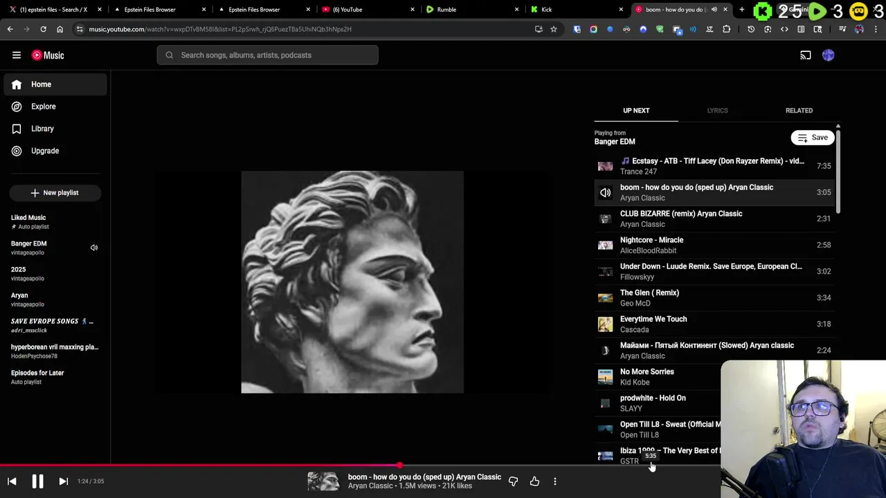Click player bar song thumbnail
The height and width of the screenshot is (498, 886).
[x=323, y=481]
